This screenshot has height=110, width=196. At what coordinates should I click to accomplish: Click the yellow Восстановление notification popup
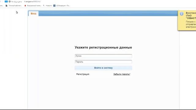[187, 20]
